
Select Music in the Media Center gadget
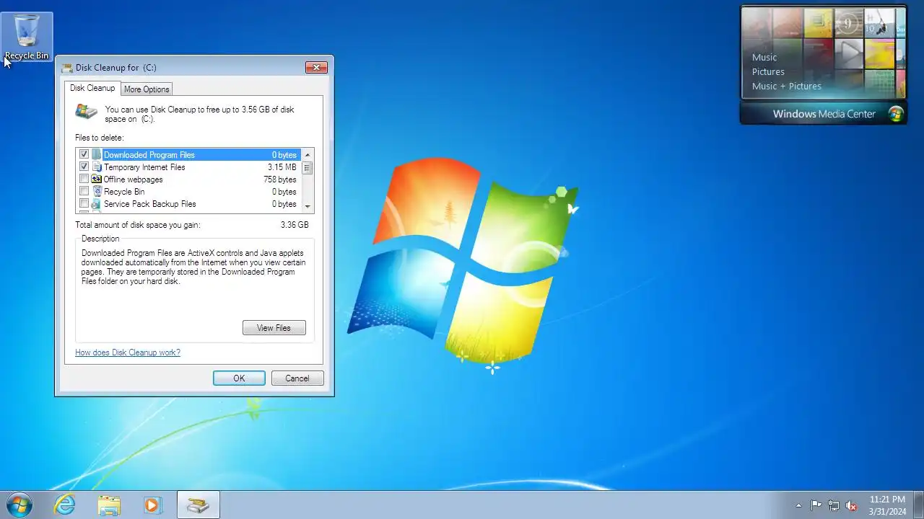[x=764, y=58]
